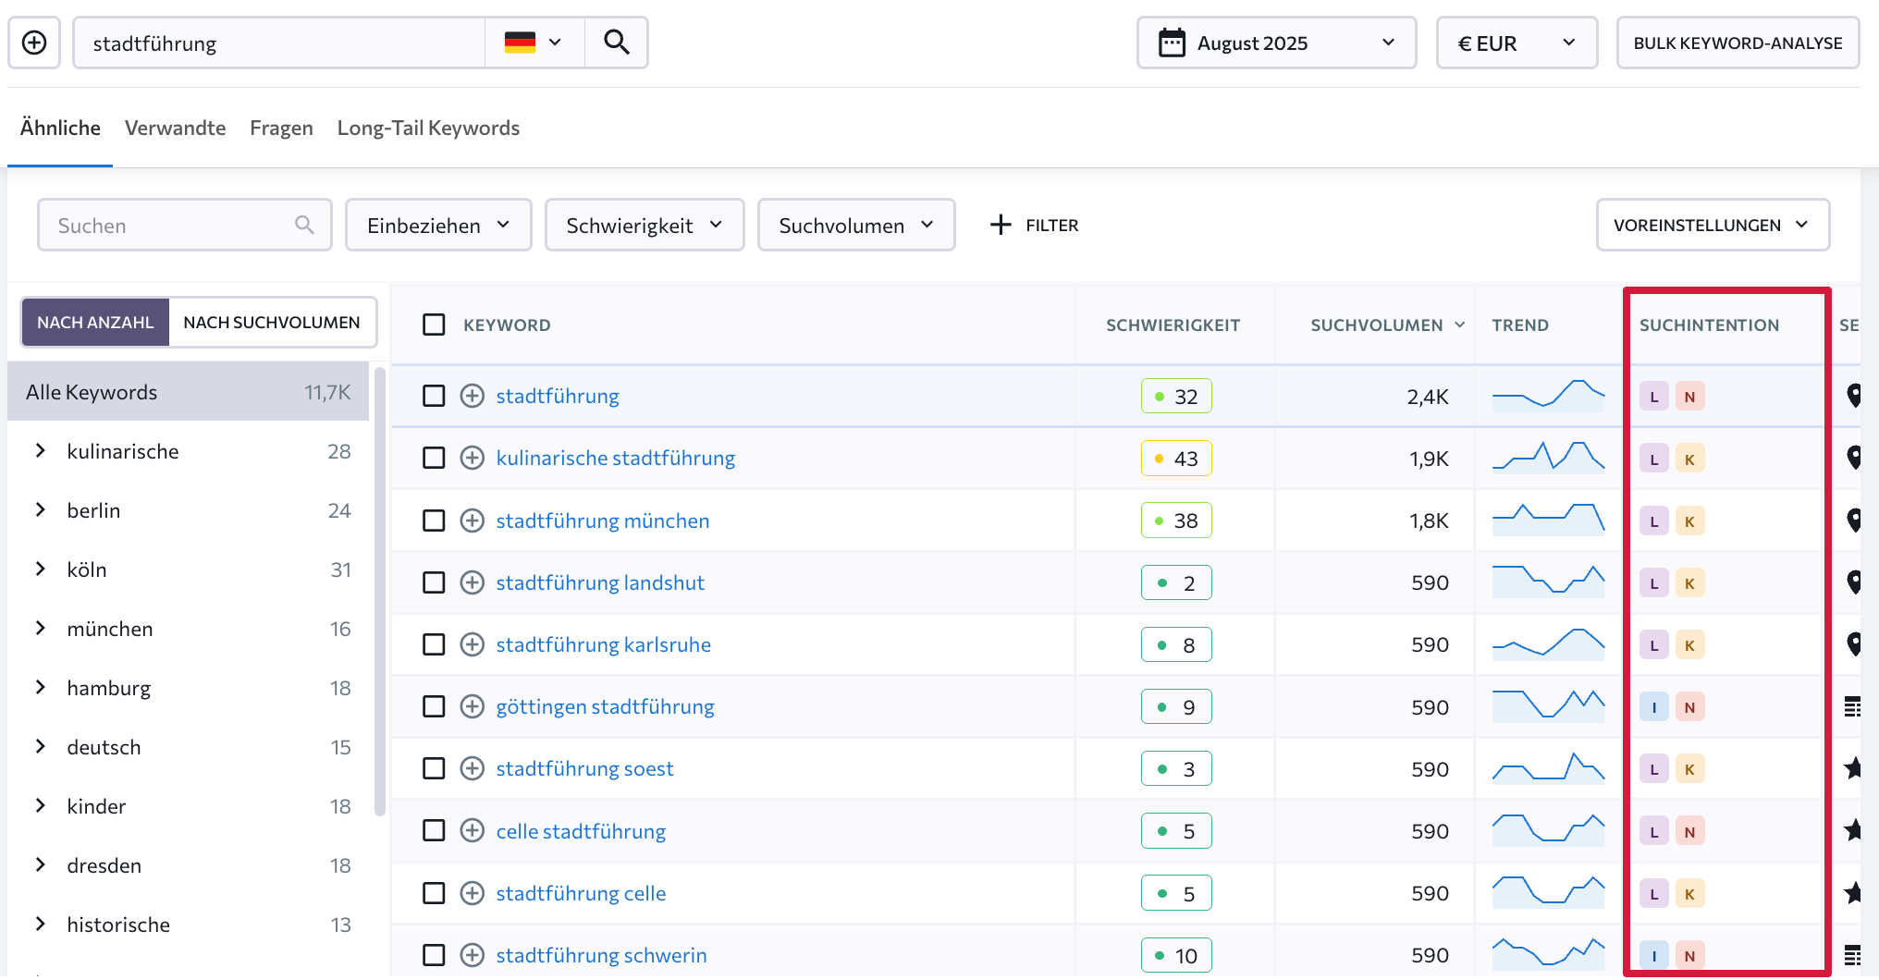1879x980 pixels.
Task: Tick the checkbox for celle stadtführung
Action: (434, 830)
